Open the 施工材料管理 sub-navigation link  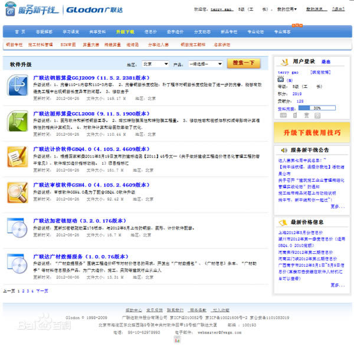pos(40,45)
